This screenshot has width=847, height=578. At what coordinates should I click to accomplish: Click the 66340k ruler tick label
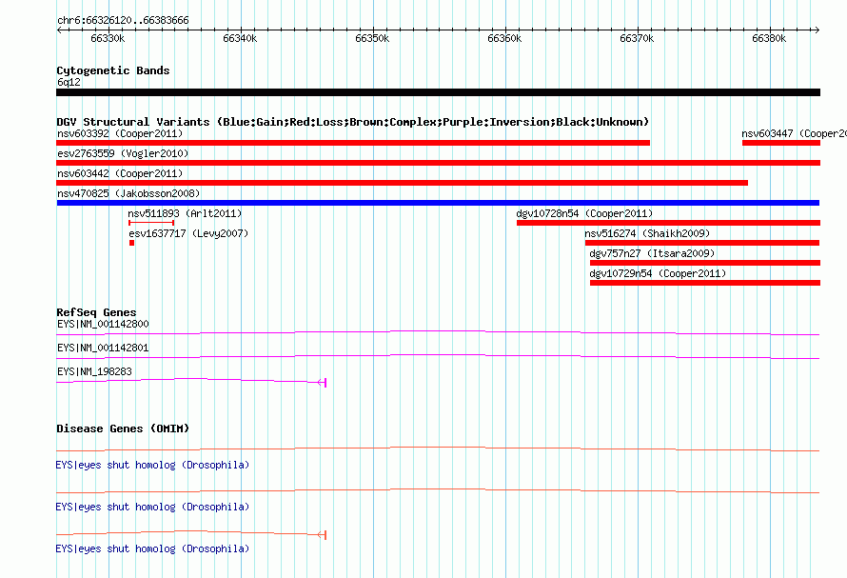240,38
